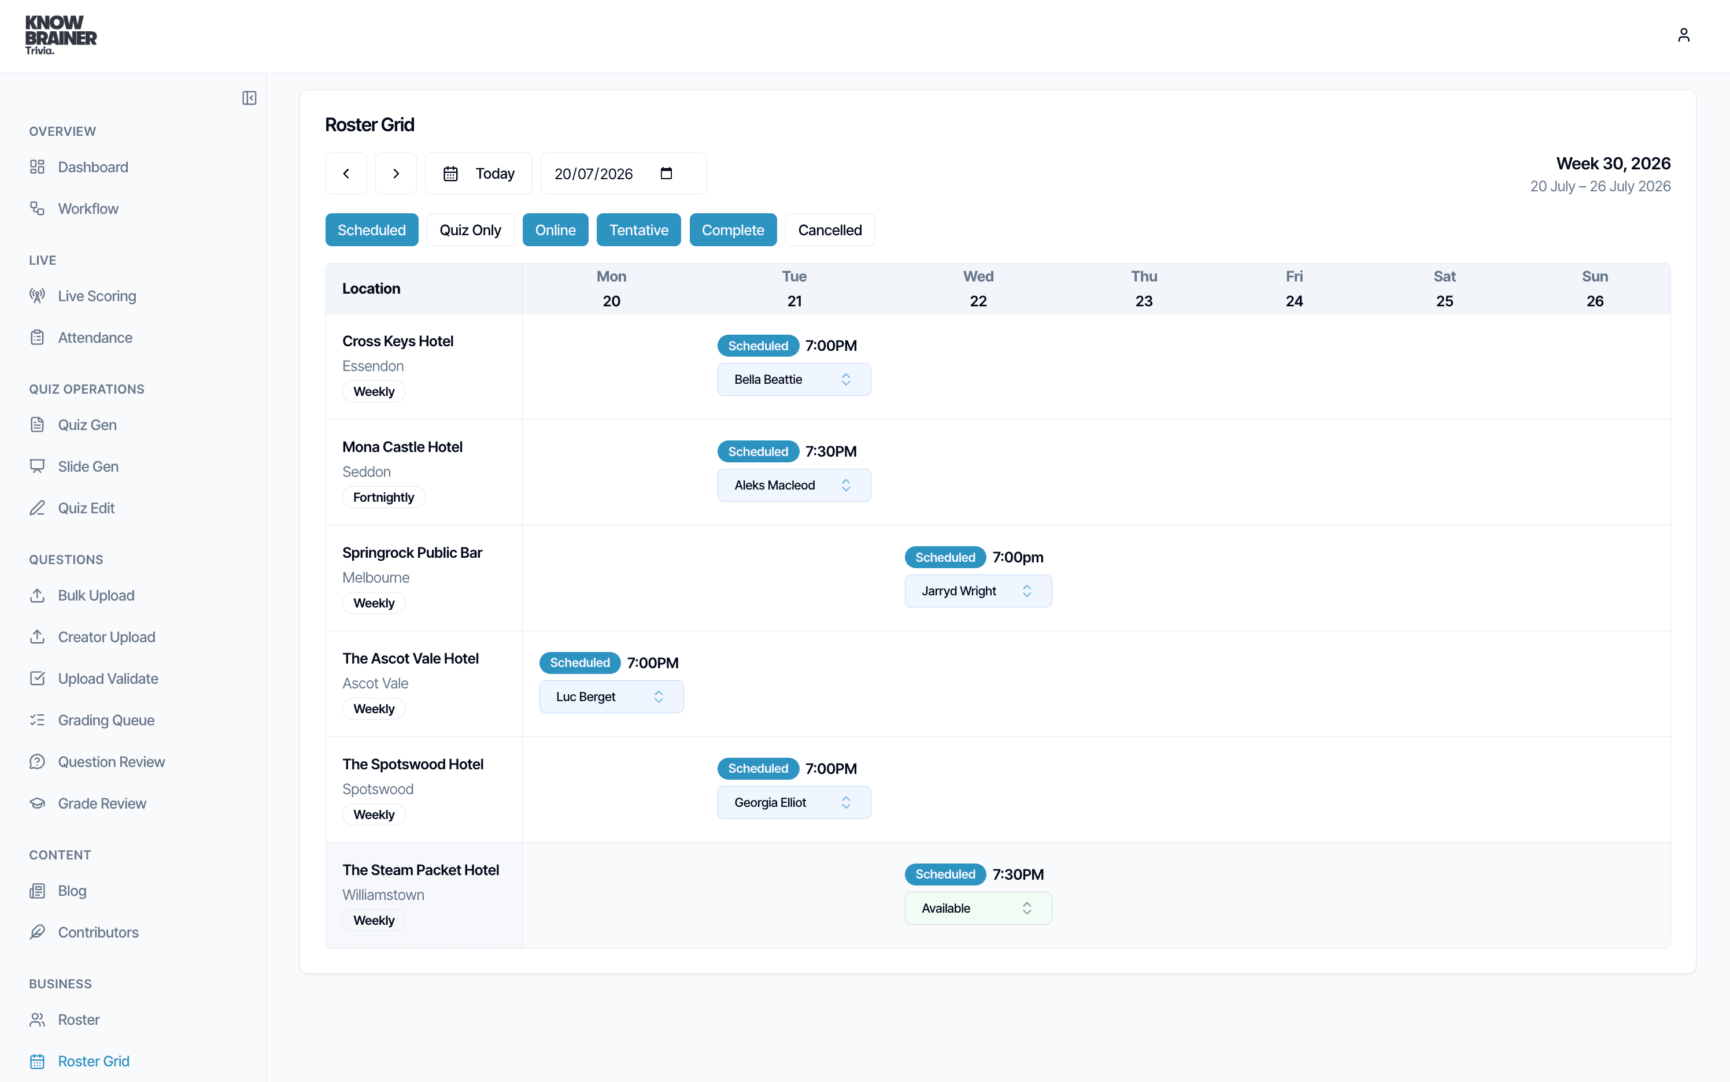1730x1082 pixels.
Task: Open Jarryd Wright host dropdown
Action: pyautogui.click(x=978, y=591)
